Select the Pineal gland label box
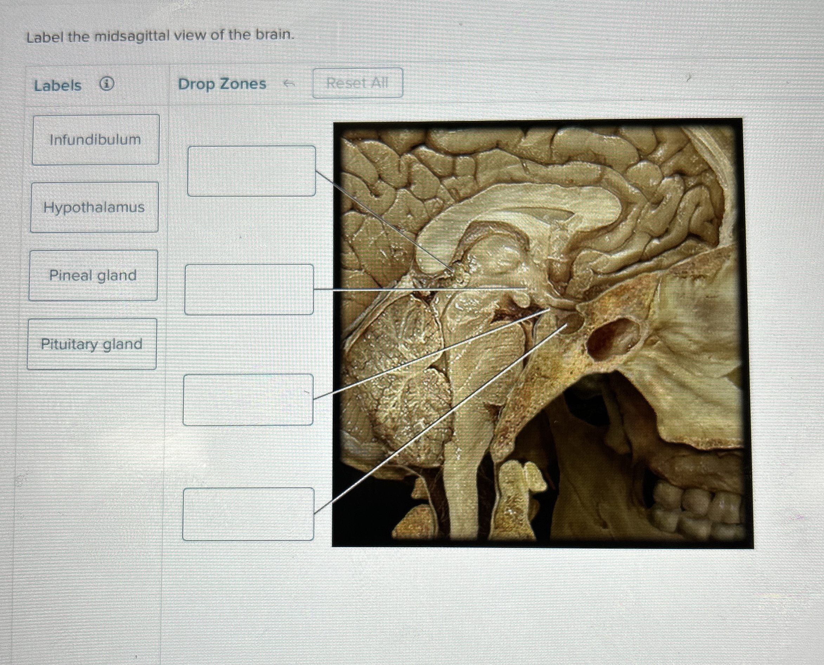This screenshot has width=824, height=665. (x=93, y=275)
